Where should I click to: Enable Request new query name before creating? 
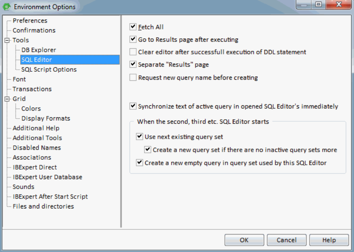pyautogui.click(x=133, y=78)
